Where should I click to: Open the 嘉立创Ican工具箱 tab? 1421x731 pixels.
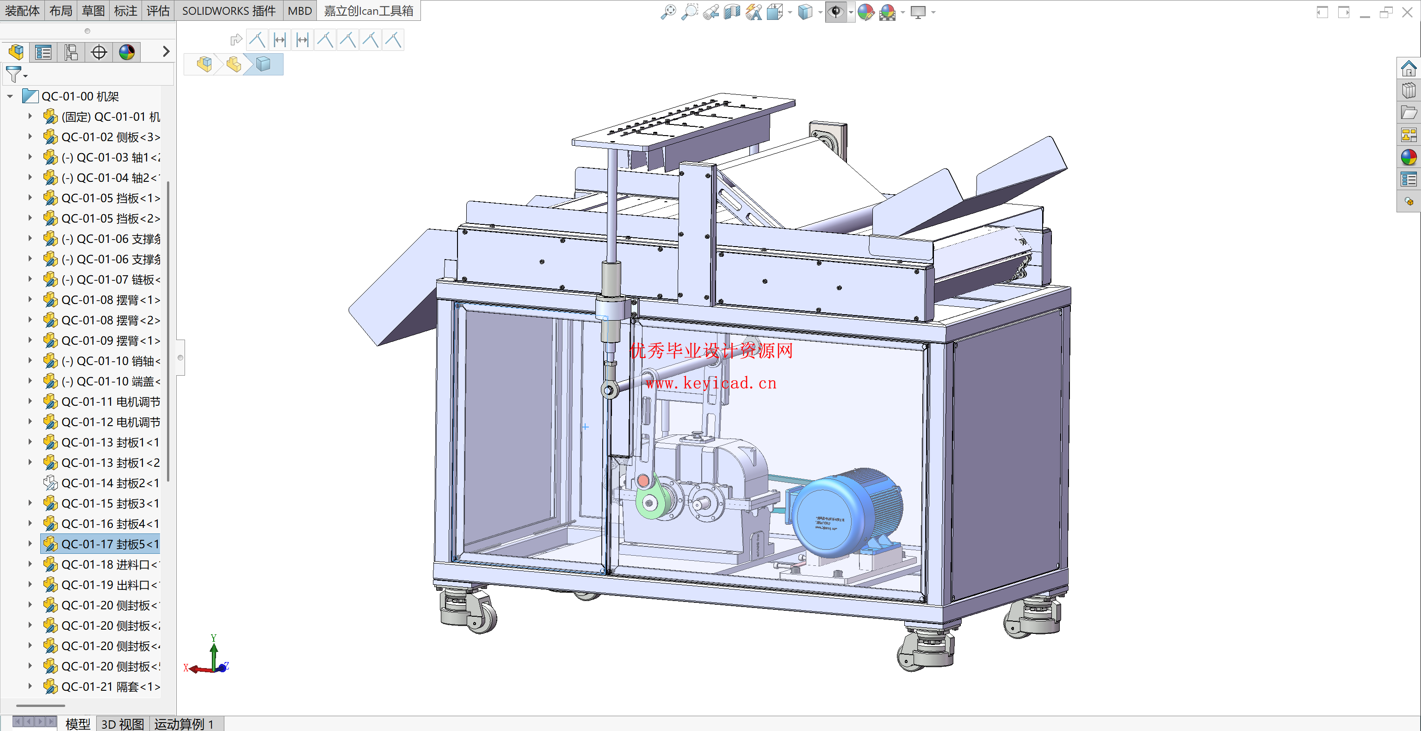(x=369, y=11)
